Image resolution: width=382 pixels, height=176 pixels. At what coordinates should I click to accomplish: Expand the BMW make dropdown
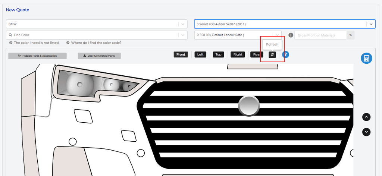pos(183,24)
